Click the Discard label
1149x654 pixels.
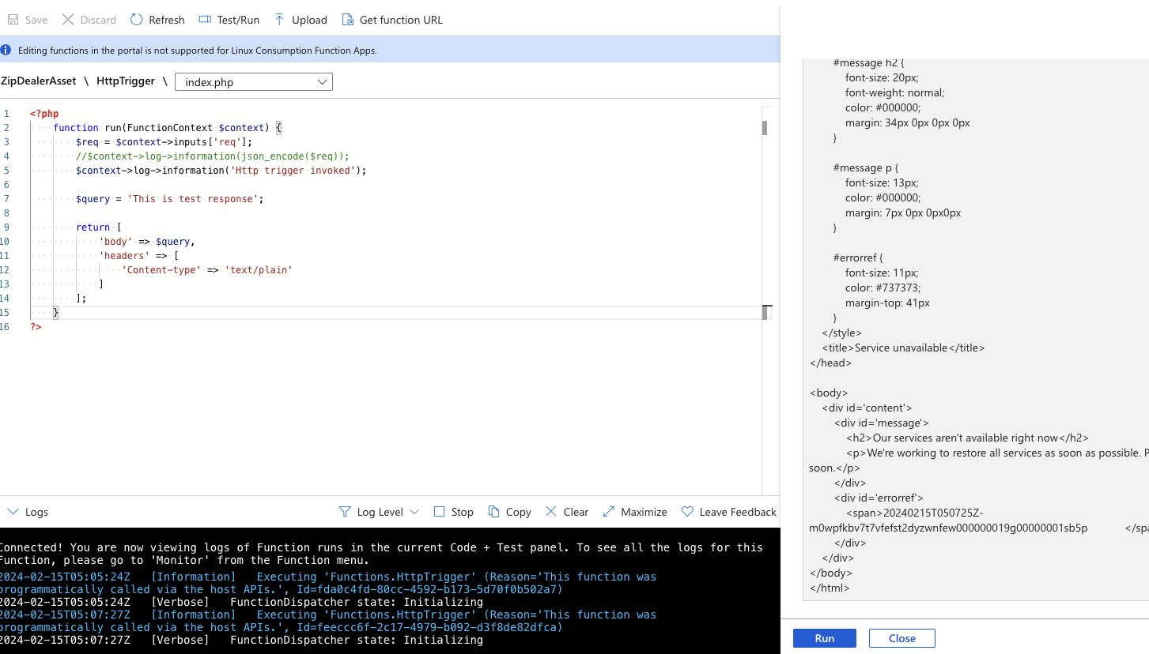tap(98, 20)
